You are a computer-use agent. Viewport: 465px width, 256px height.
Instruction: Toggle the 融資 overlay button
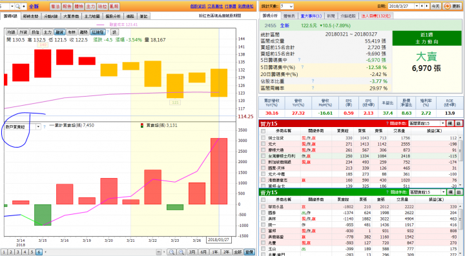(59, 32)
